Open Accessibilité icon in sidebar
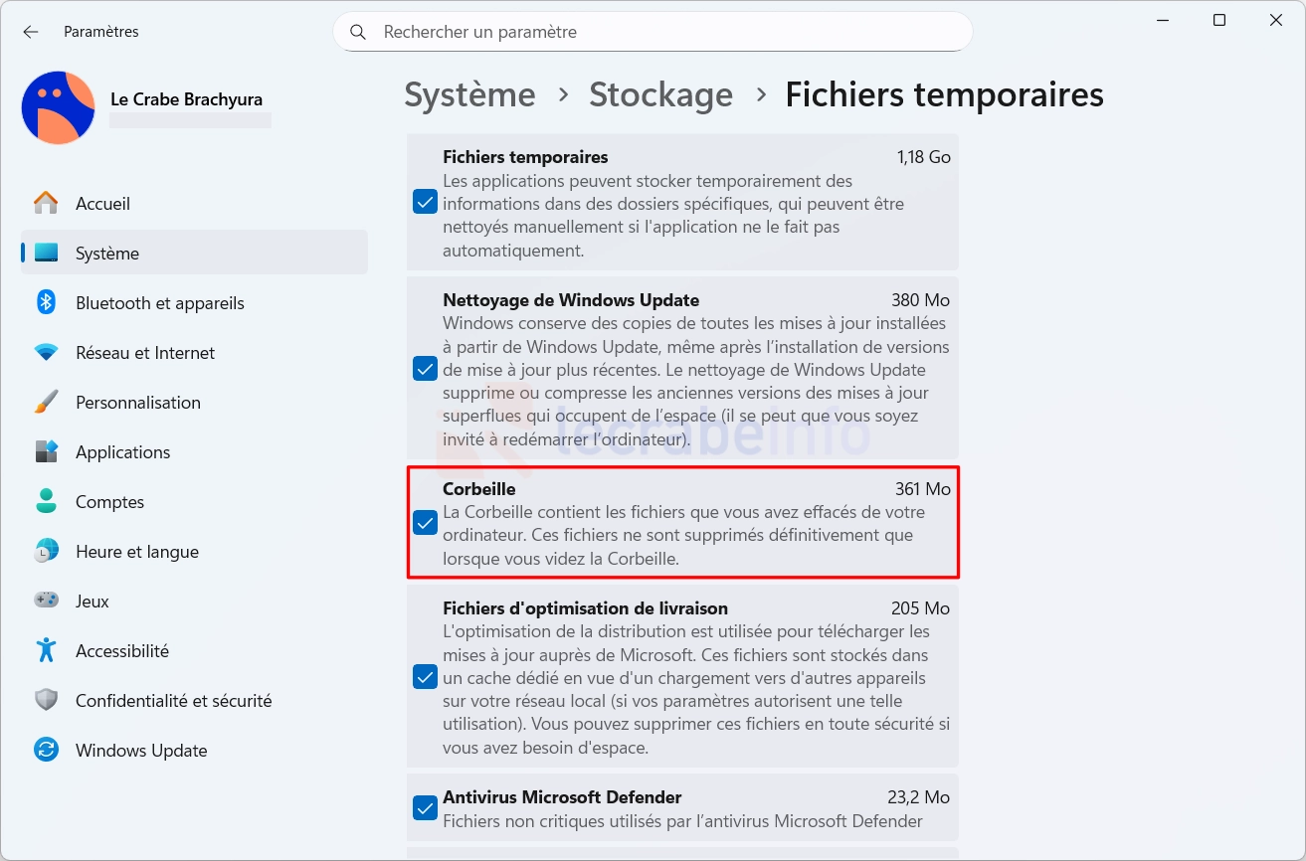The image size is (1306, 861). (x=46, y=650)
